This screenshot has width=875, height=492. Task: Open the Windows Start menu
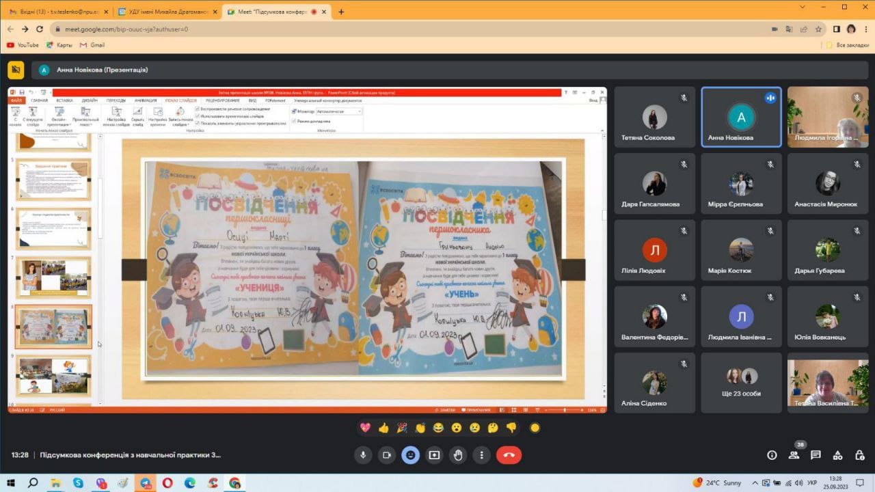click(11, 482)
